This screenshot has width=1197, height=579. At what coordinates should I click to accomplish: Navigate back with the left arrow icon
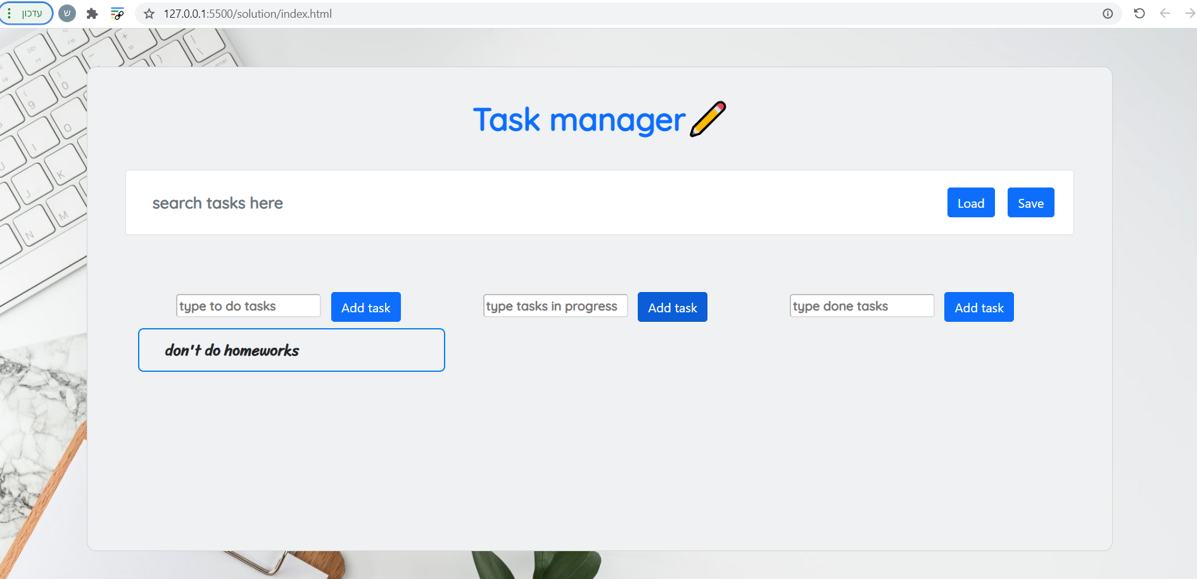tap(1165, 13)
